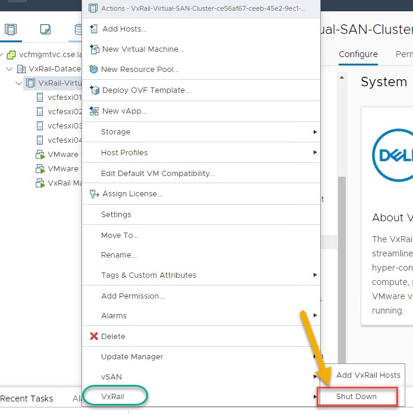413x414 pixels.
Task: Click the Hosts and Clusters view icon
Action: 11,30
